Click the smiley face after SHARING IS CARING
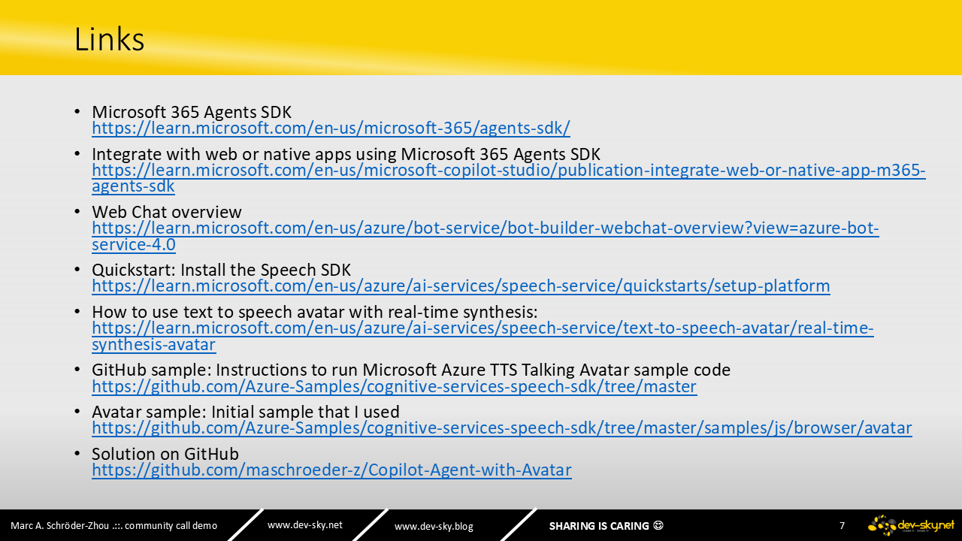The width and height of the screenshot is (962, 541). click(x=658, y=526)
